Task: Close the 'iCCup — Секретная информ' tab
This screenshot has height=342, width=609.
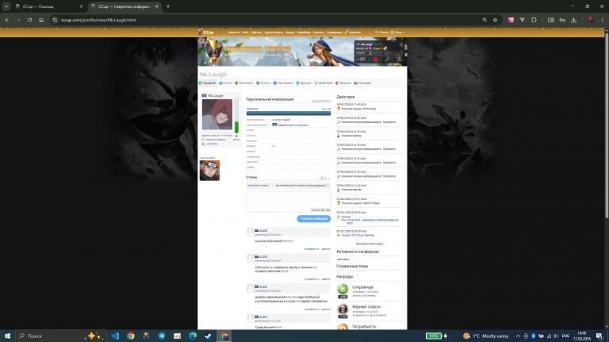Action: click(x=156, y=6)
